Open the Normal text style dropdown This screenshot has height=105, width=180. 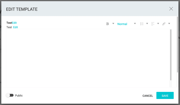(127, 24)
